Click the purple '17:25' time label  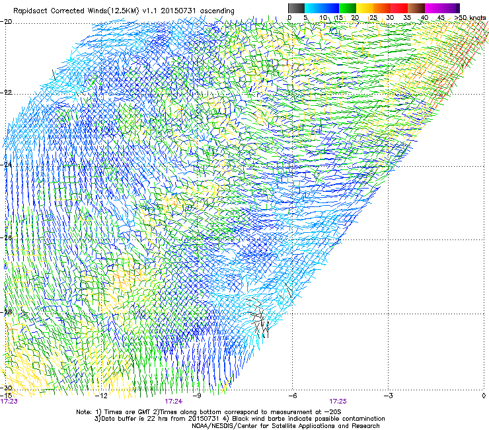338,402
